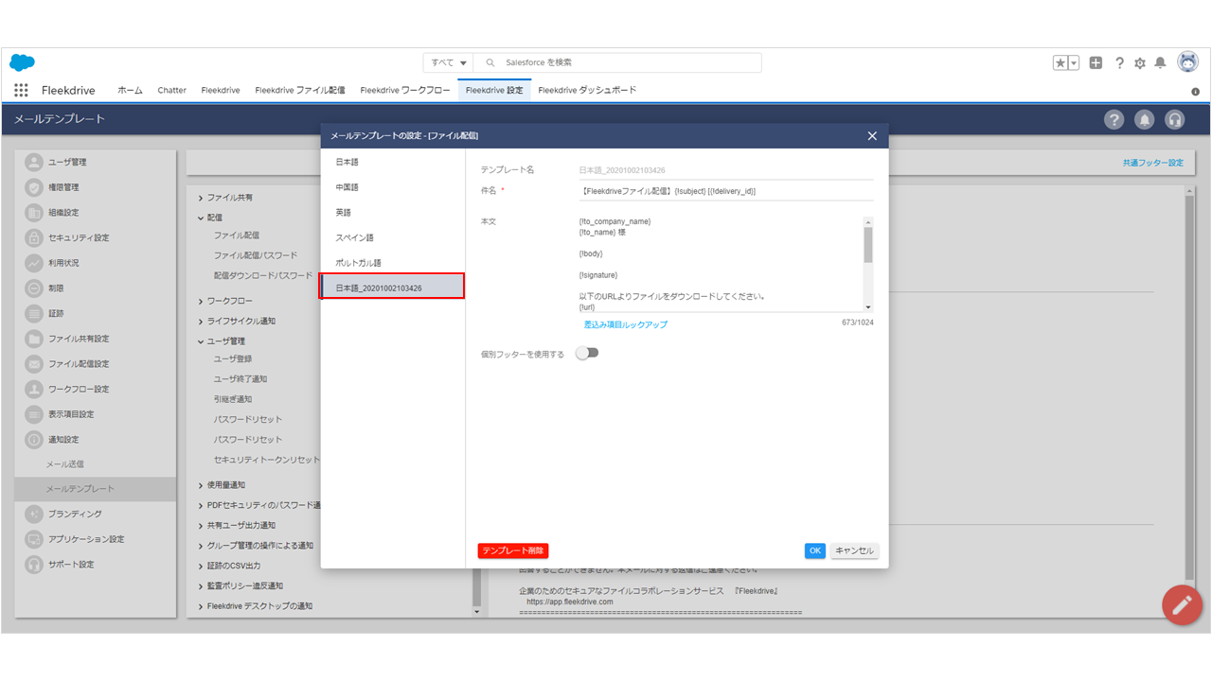The height and width of the screenshot is (681, 1212).
Task: Click the bell icon in メールテンプレート header
Action: (1145, 119)
